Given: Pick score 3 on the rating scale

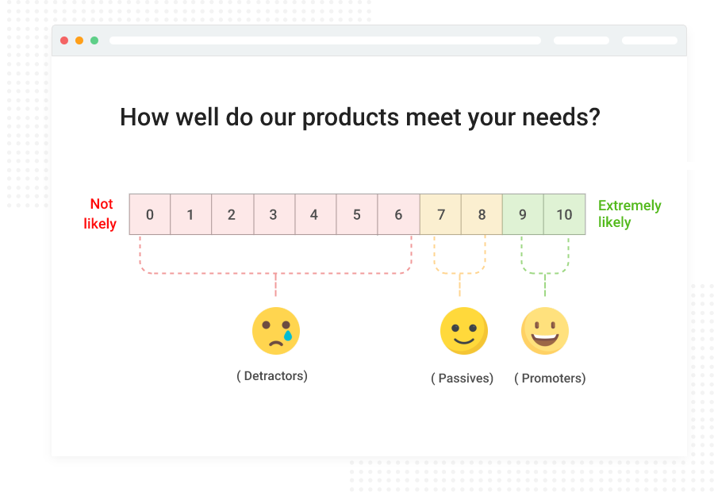Looking at the screenshot, I should click(x=274, y=214).
